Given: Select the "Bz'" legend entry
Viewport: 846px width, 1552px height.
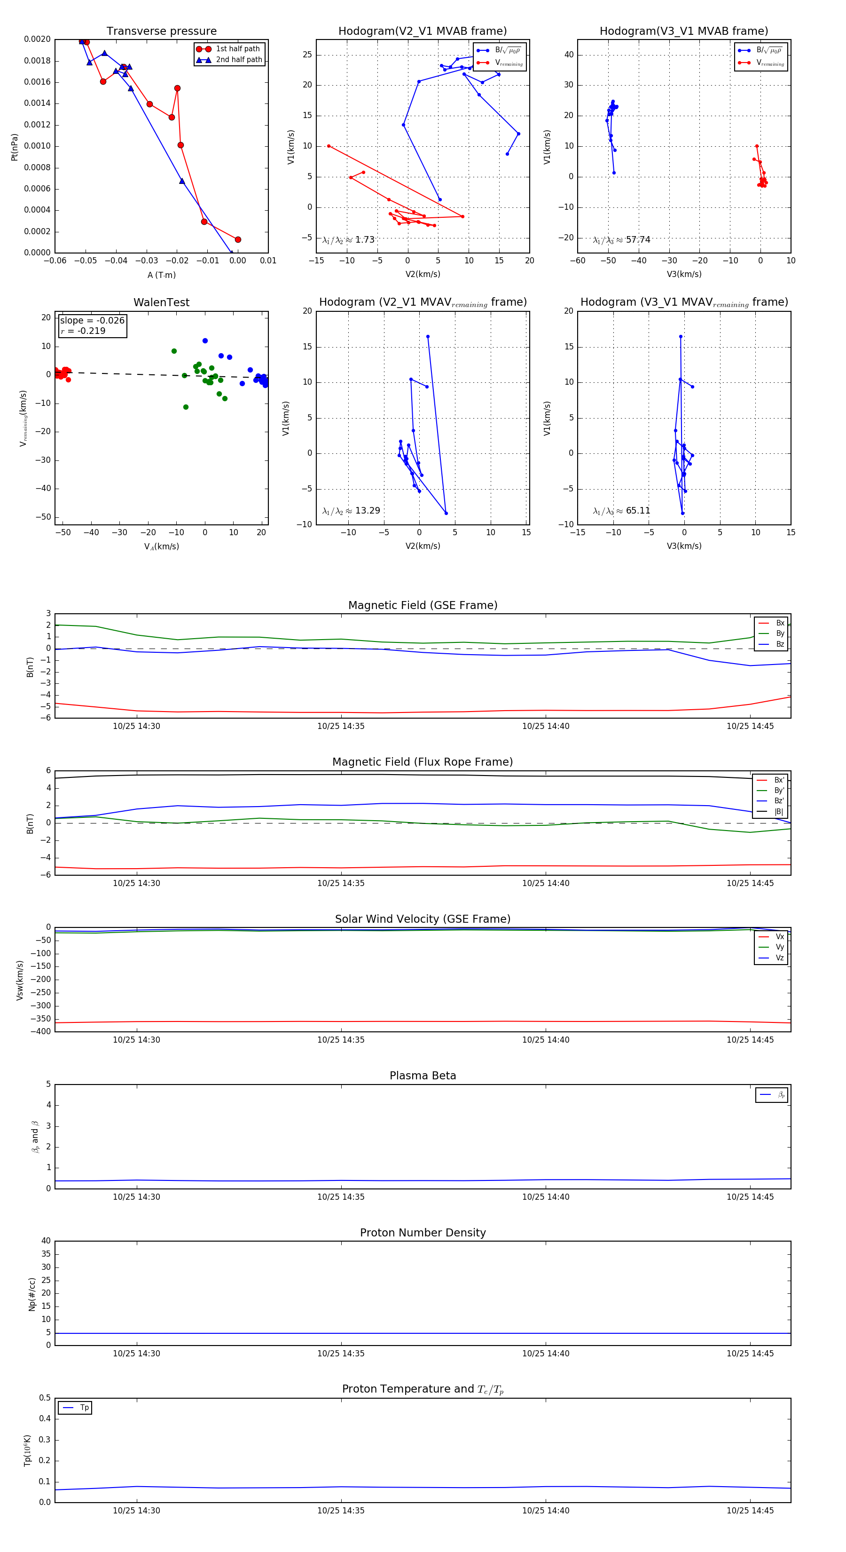Looking at the screenshot, I should pos(770,801).
